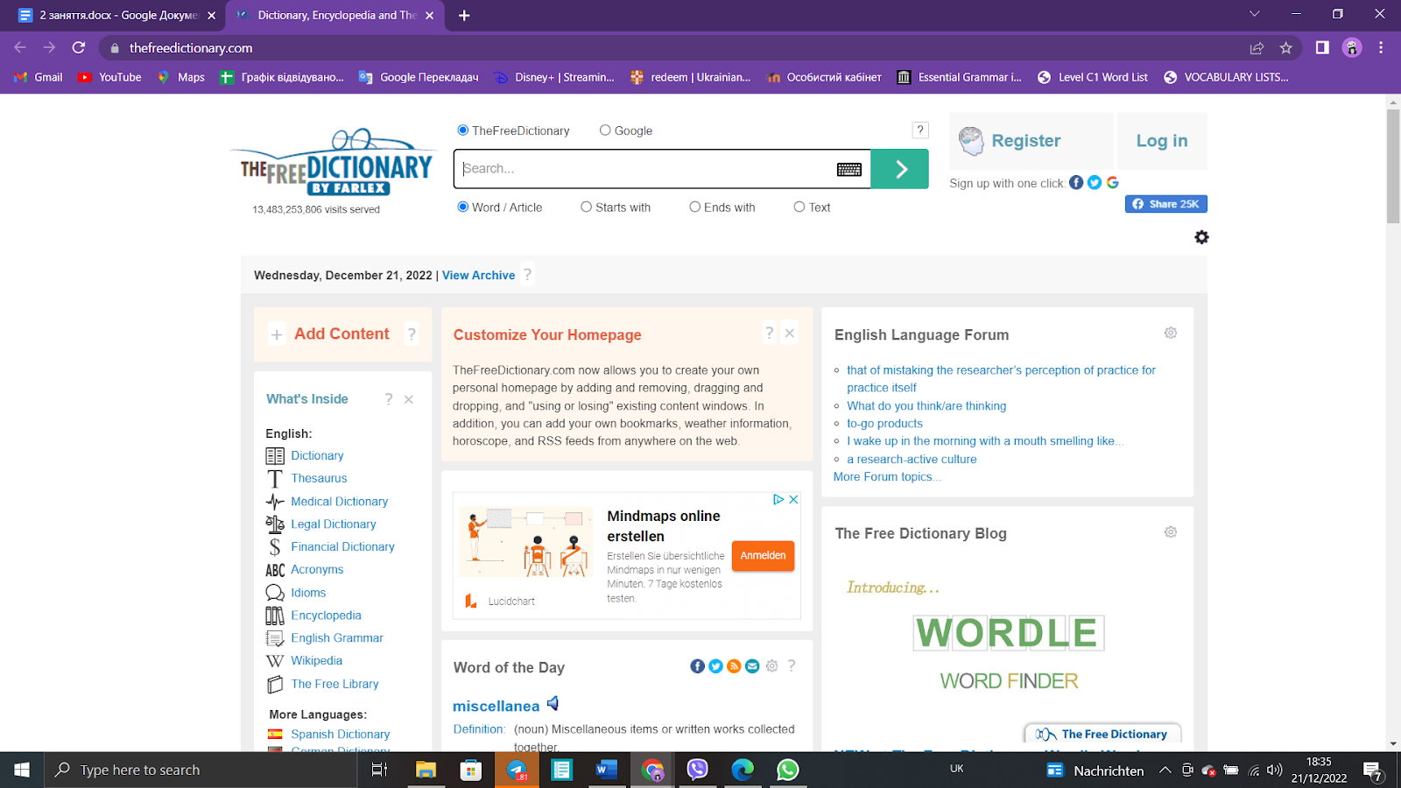Open the Essential Grammar bookmark
The image size is (1401, 788).
tap(959, 77)
